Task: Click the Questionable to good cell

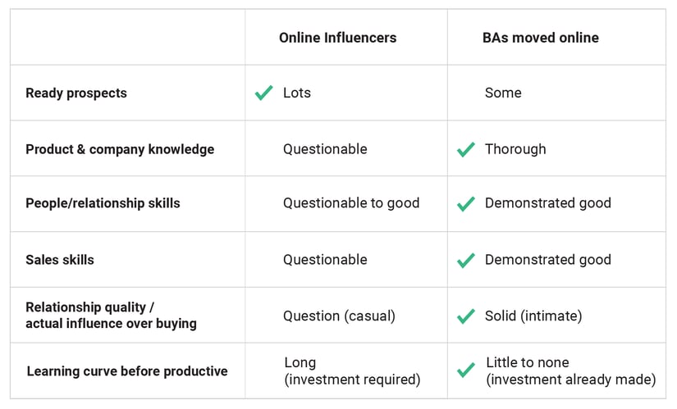Action: 351,203
